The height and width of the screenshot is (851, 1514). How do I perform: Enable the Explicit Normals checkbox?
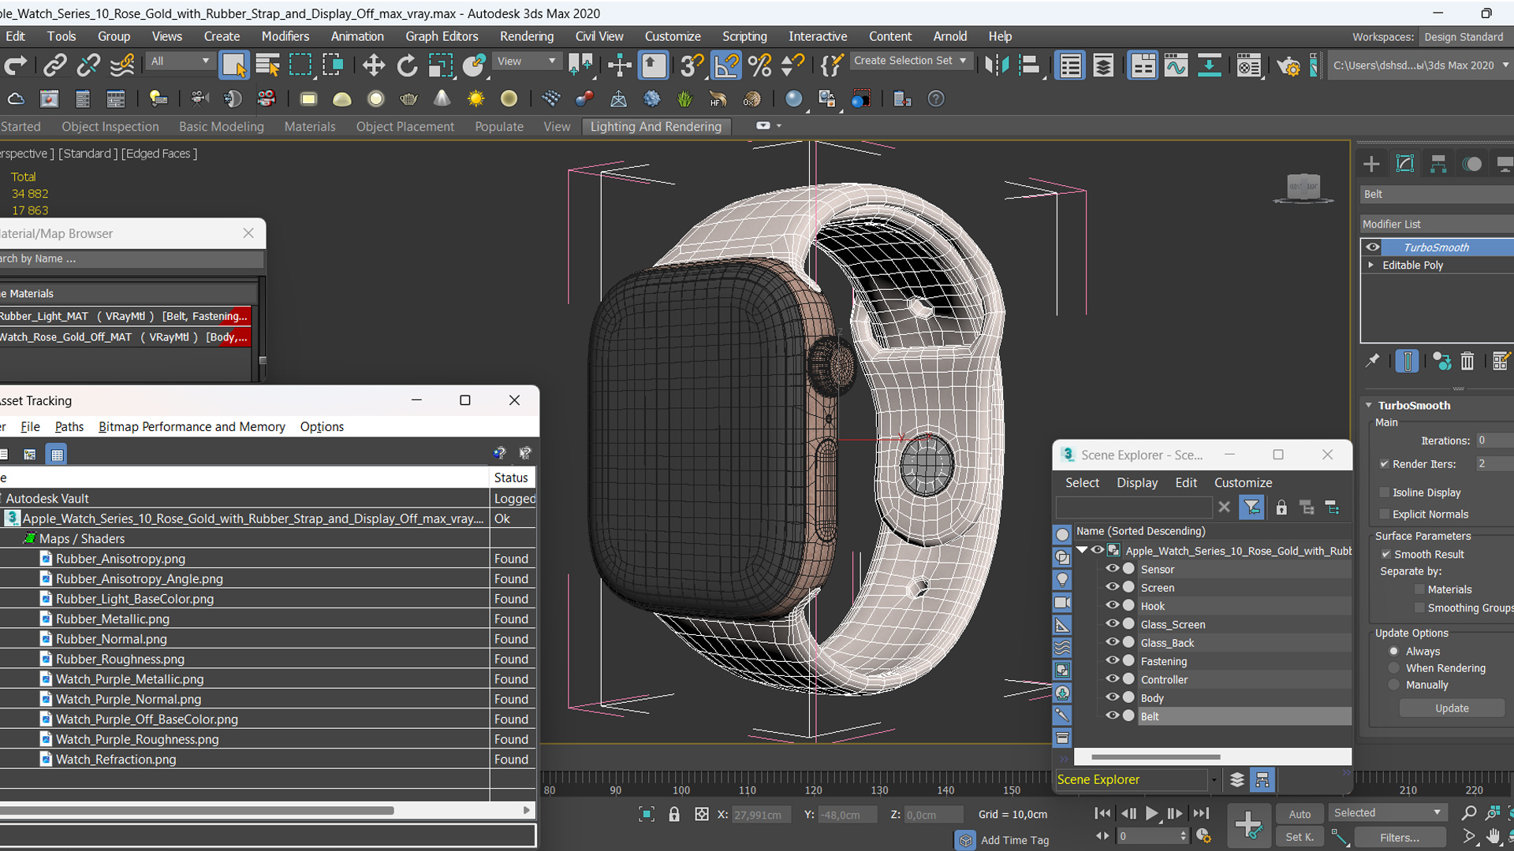point(1384,515)
